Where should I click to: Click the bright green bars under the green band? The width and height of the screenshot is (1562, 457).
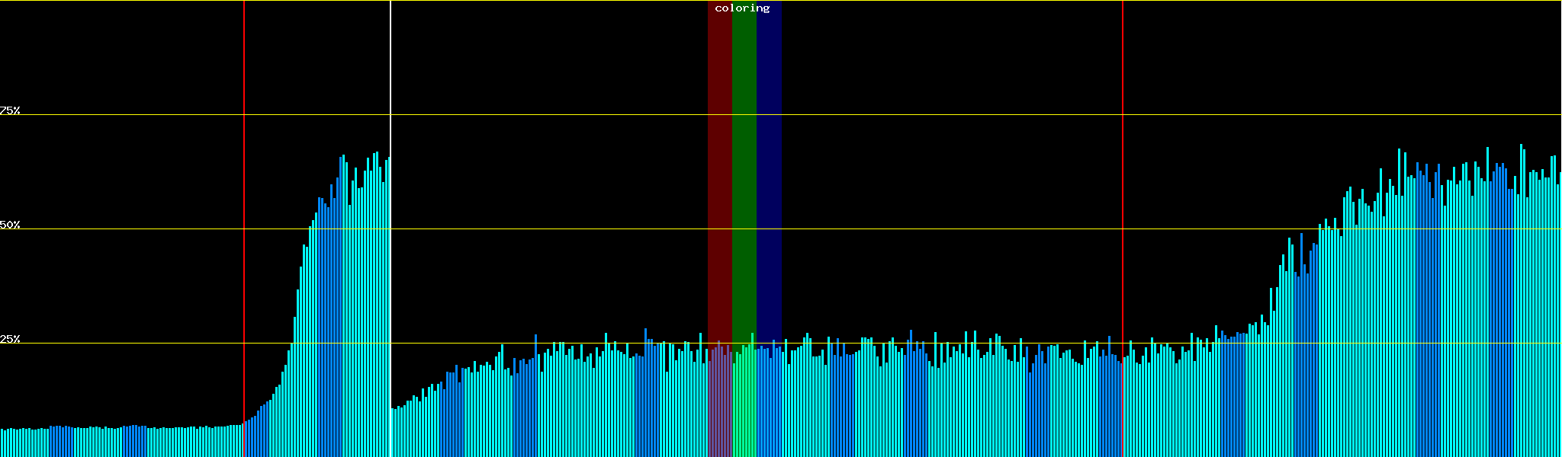coord(744,404)
